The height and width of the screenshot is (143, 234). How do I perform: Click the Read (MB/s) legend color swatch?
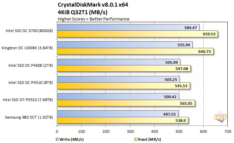click(136, 139)
